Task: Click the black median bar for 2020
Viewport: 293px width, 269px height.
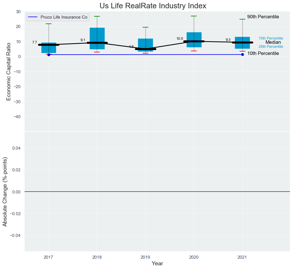Action: (194, 41)
